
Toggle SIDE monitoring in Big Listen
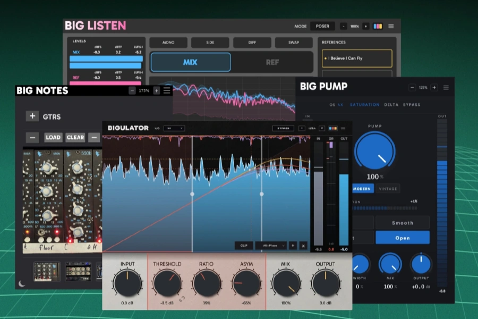point(210,43)
